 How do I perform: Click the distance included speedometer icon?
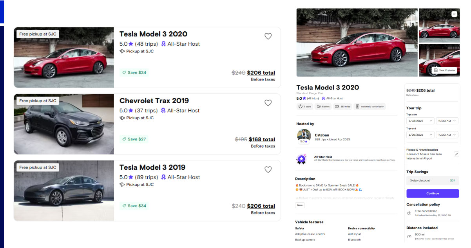(x=409, y=236)
